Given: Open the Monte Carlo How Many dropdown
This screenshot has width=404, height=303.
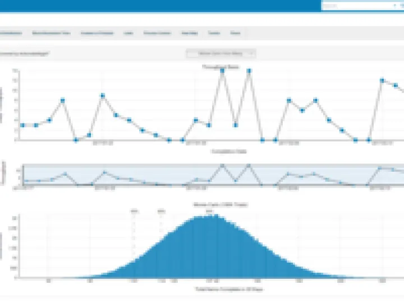Looking at the screenshot, I should 221,53.
